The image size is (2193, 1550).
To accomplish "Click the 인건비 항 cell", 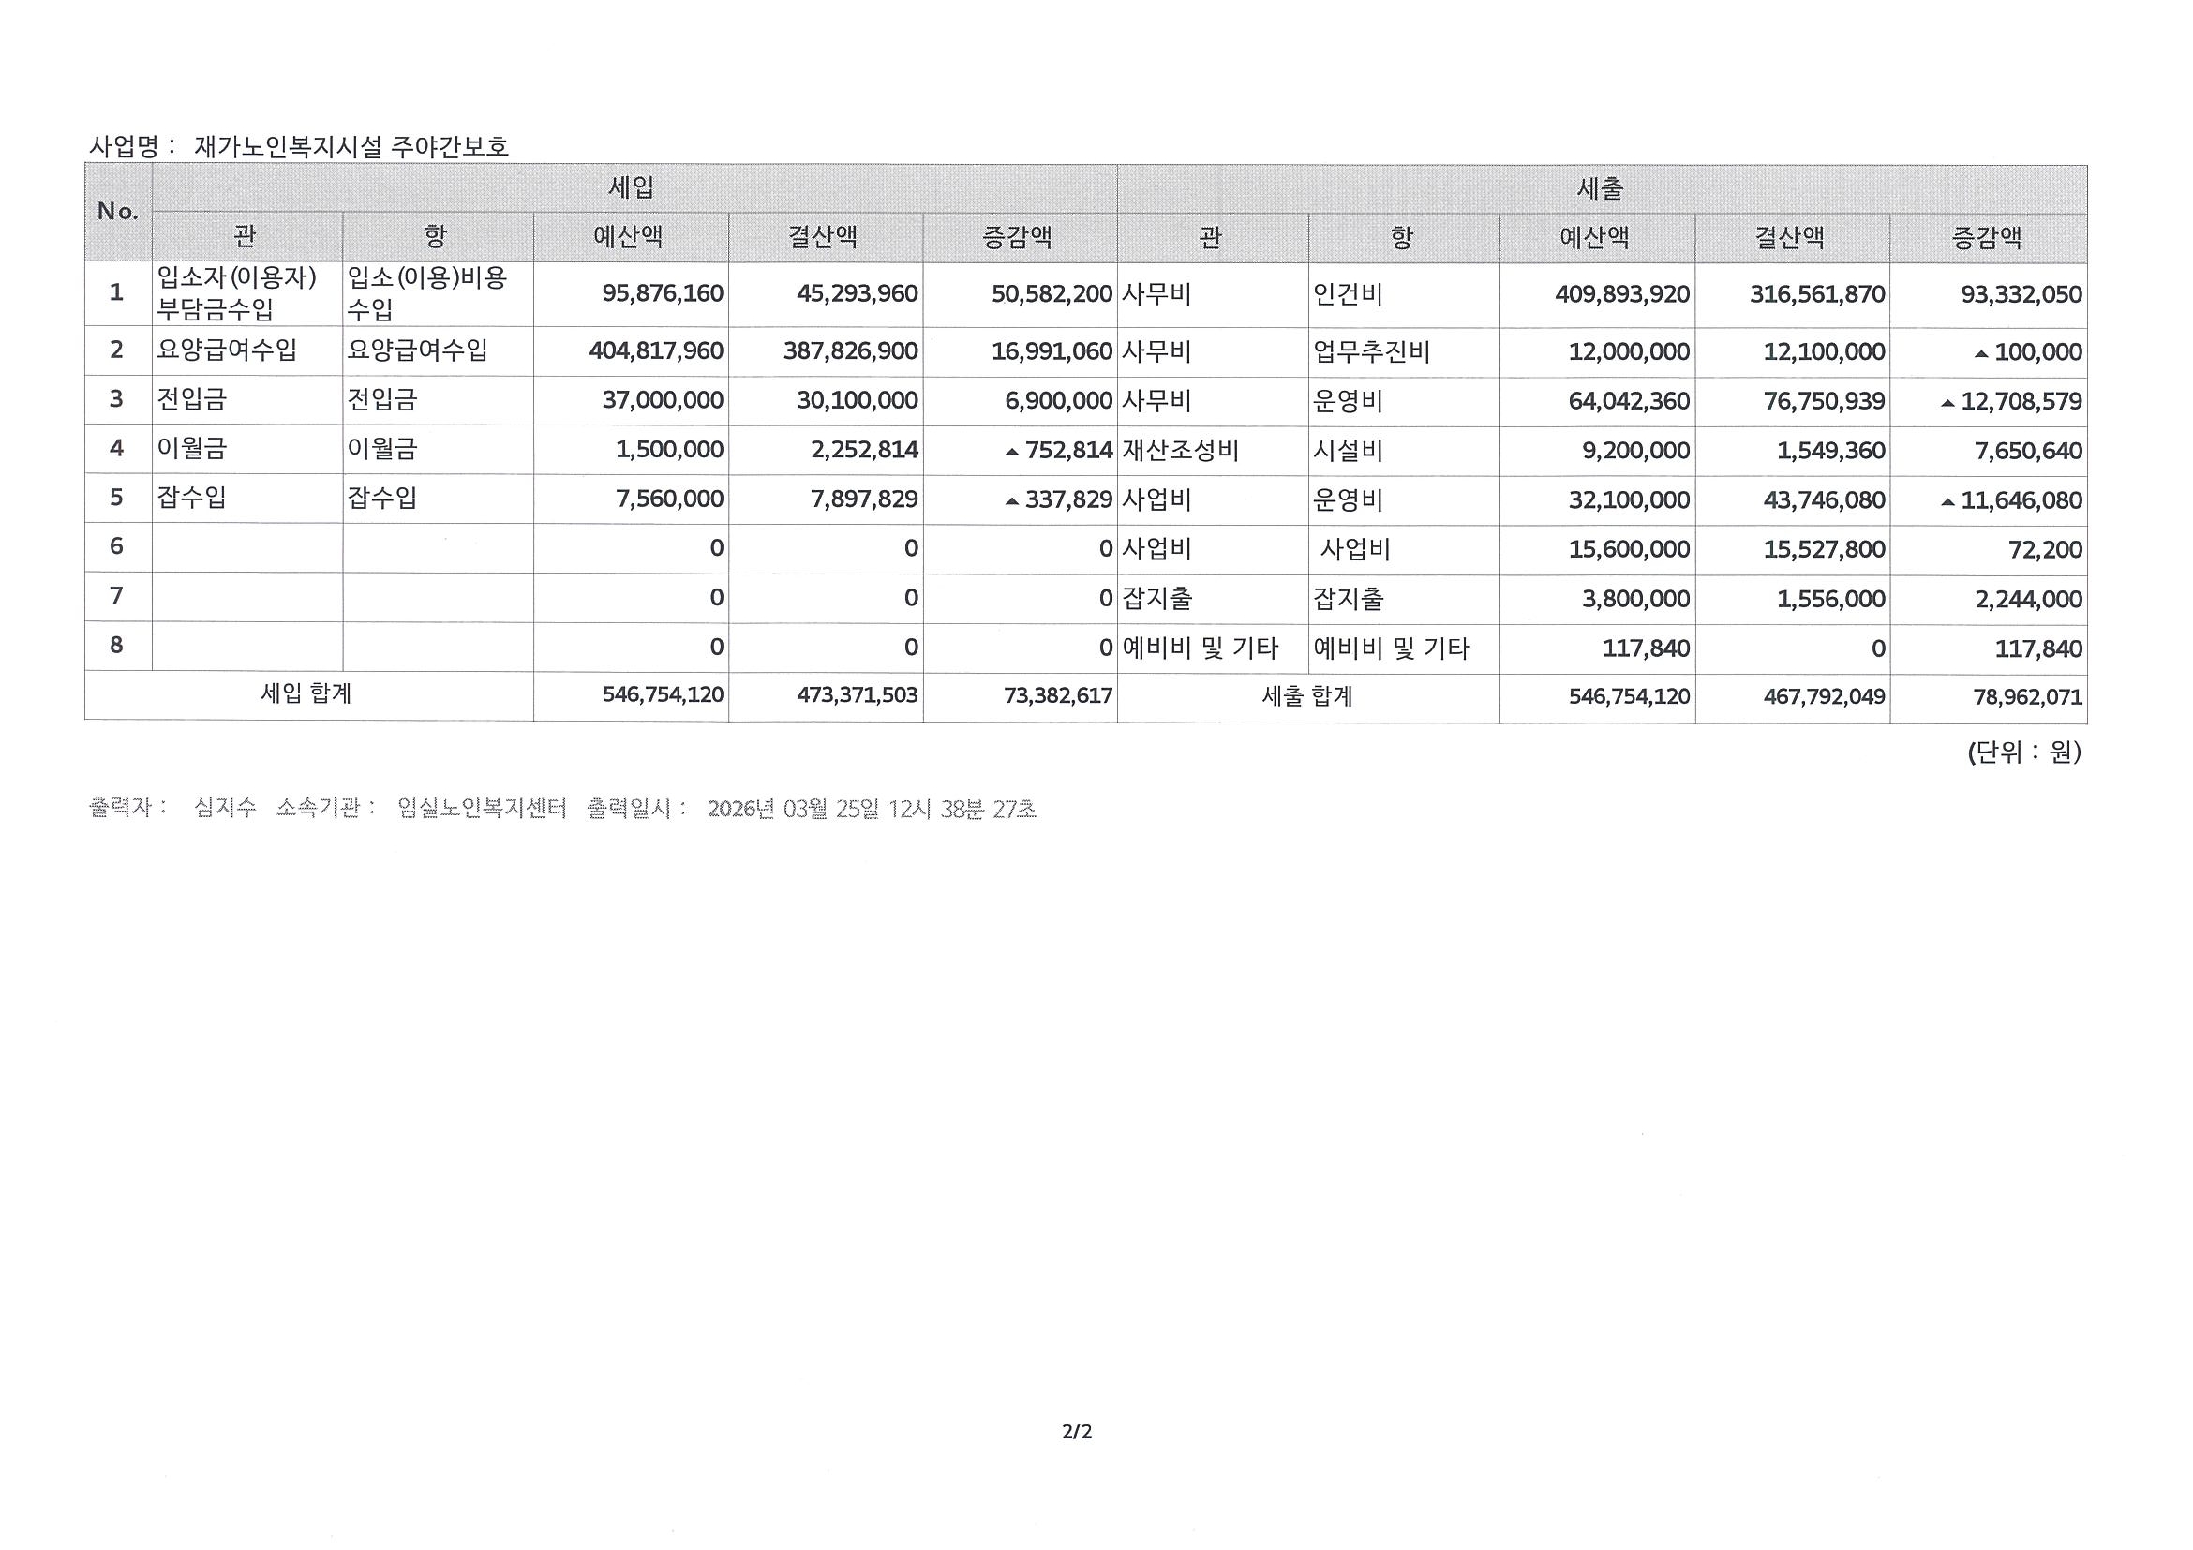I will coord(1348,294).
